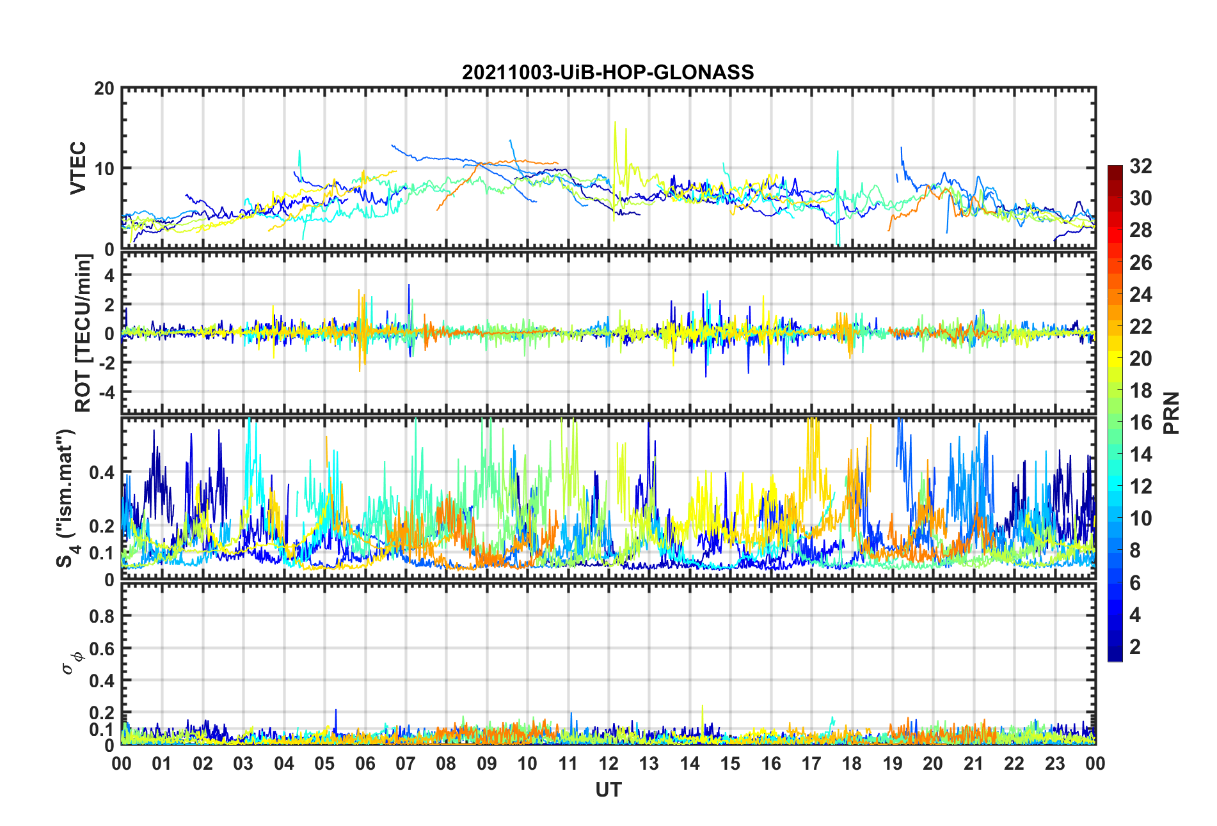1217x826 pixels.
Task: Click colorbar tick label 24
Action: (1141, 294)
